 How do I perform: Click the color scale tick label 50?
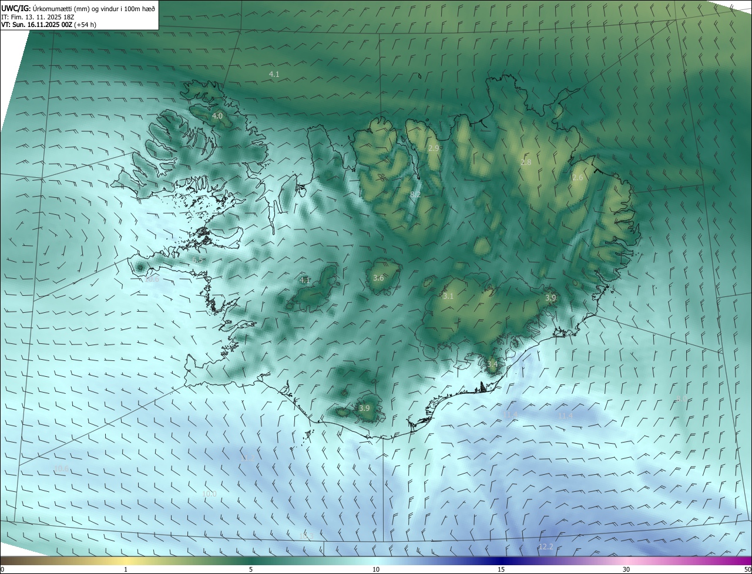747,569
